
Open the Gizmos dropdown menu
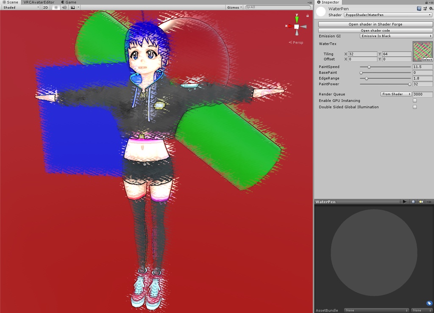234,8
